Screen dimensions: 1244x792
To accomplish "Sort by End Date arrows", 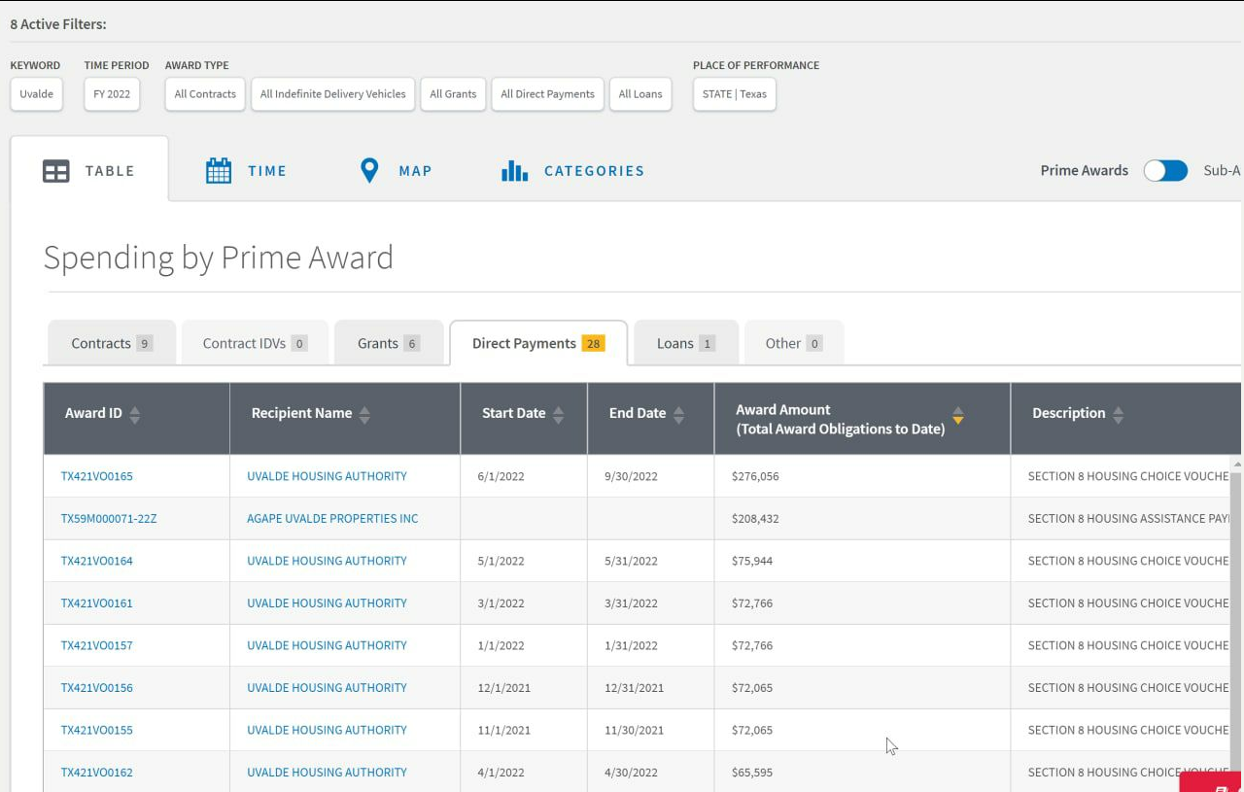I will point(678,415).
